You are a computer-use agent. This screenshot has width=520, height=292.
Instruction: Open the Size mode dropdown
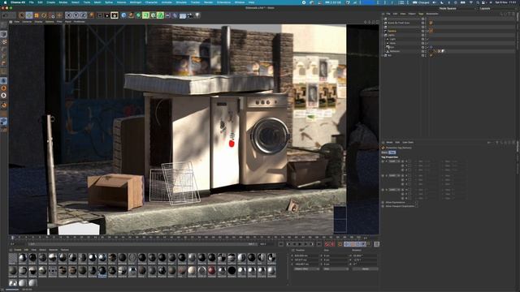336,268
